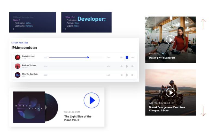Rewind The Call Of Love track
Image resolution: width=217 pixels, height=135 pixels.
[121, 57]
